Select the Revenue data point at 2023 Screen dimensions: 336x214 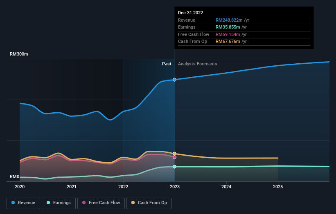coord(175,80)
